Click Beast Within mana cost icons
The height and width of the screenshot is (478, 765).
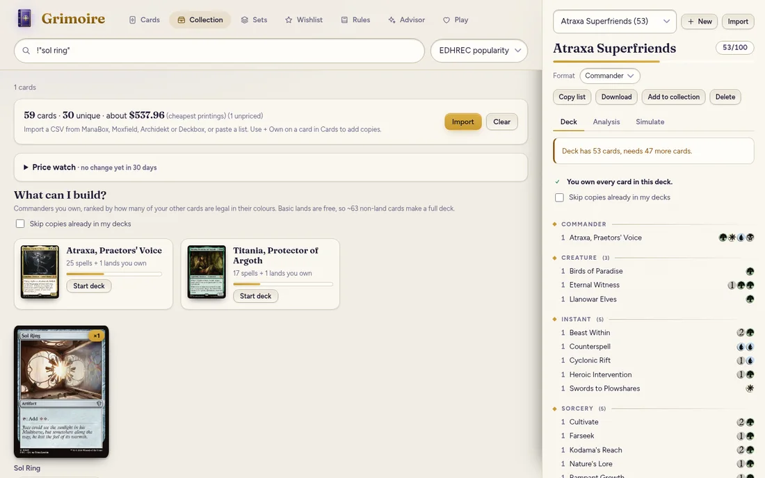point(745,333)
